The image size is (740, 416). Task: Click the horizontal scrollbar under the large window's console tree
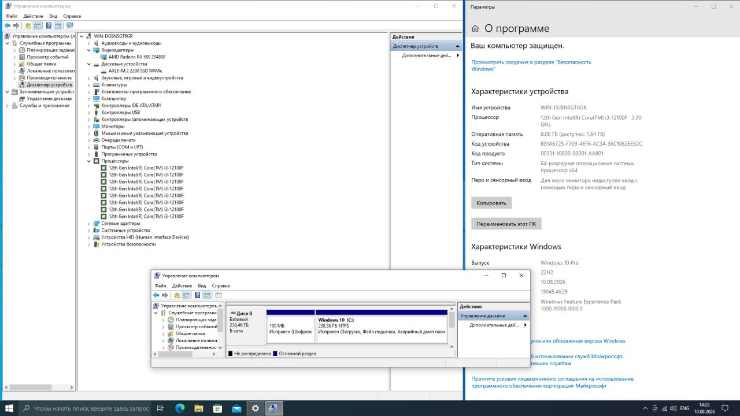pyautogui.click(x=39, y=387)
